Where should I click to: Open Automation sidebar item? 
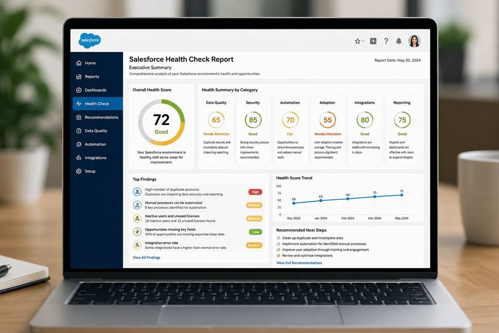[96, 144]
